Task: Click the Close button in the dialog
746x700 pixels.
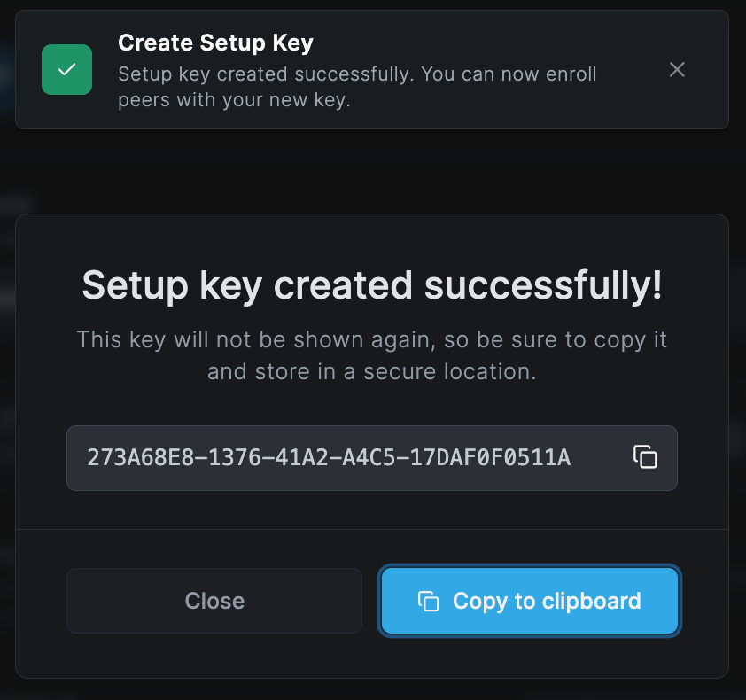Action: (214, 601)
